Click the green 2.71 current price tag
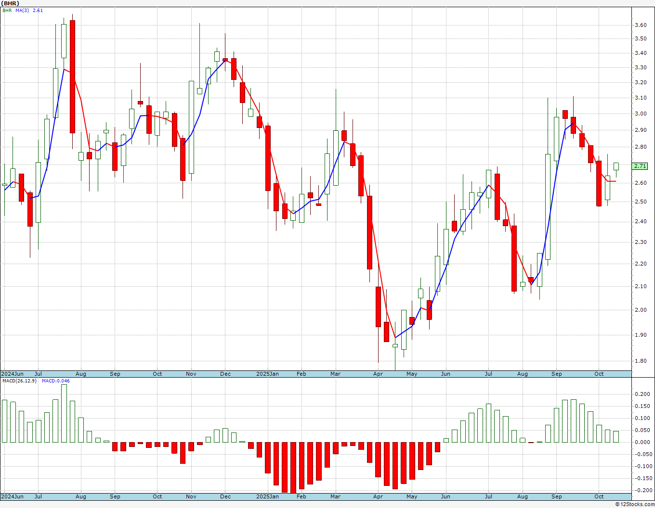Viewport: 655px width, 508px height. point(640,166)
